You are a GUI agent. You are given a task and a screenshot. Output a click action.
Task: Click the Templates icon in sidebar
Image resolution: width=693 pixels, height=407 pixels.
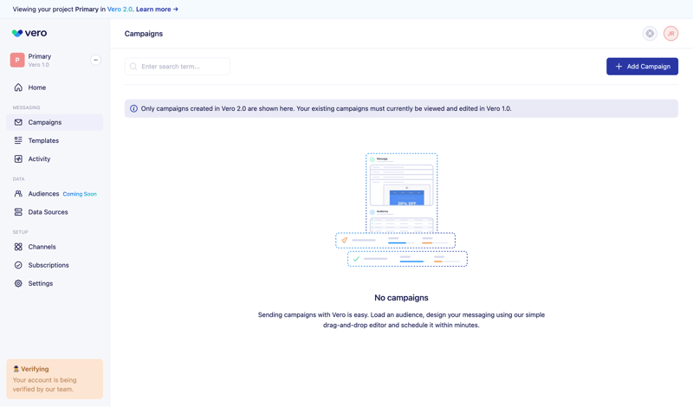coord(18,140)
